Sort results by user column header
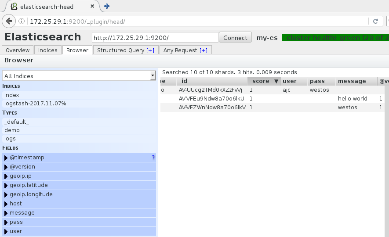Screen dimensions: 389x237 tap(294, 81)
